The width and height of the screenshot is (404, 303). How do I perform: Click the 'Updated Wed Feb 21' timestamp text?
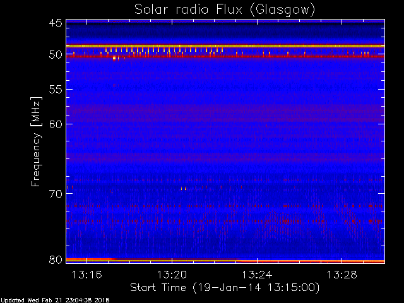[55, 300]
